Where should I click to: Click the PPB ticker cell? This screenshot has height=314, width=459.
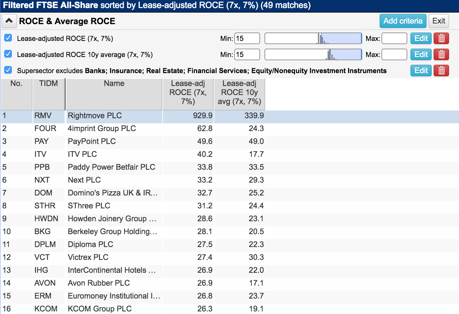coord(42,167)
